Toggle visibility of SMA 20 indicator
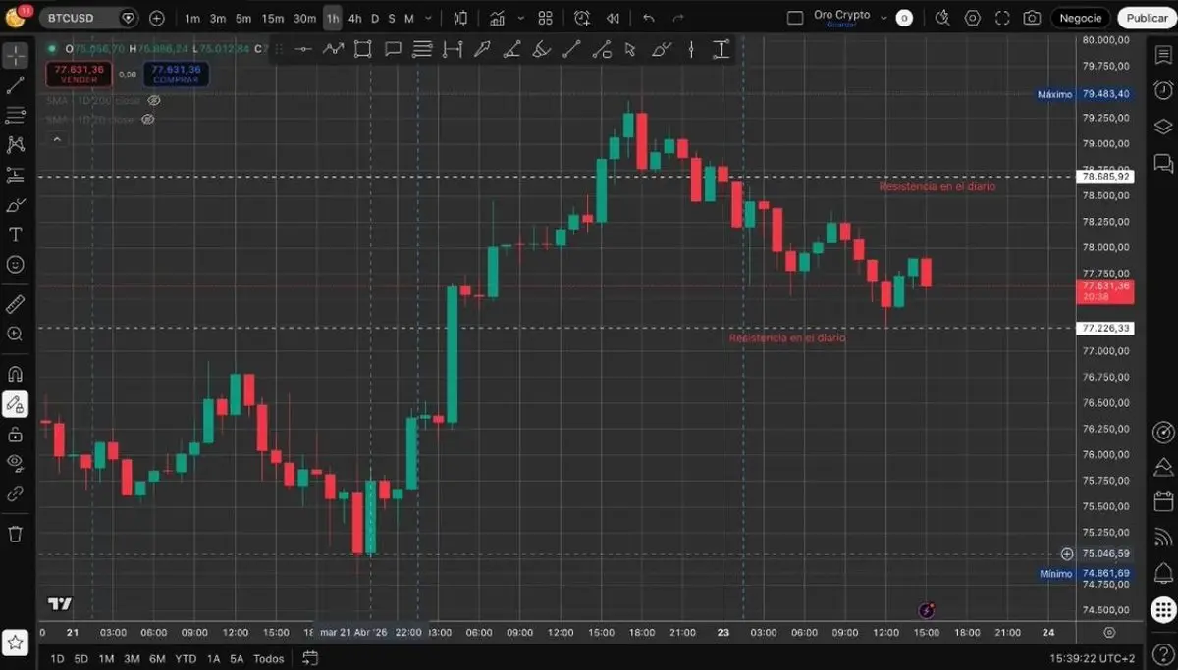 (148, 119)
